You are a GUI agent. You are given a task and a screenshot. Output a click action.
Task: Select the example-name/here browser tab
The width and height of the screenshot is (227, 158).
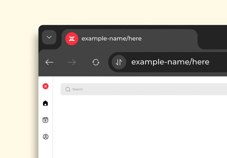pyautogui.click(x=130, y=39)
